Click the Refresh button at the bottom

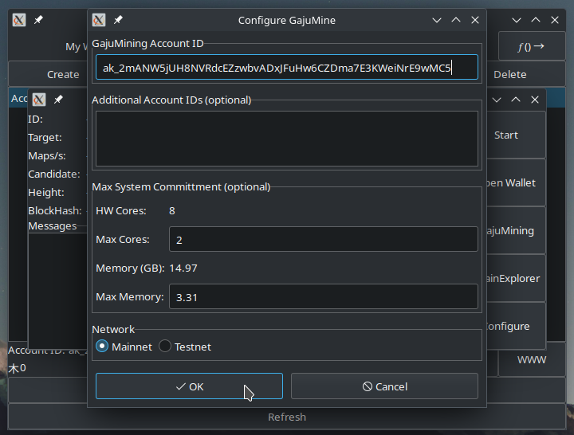tap(286, 417)
